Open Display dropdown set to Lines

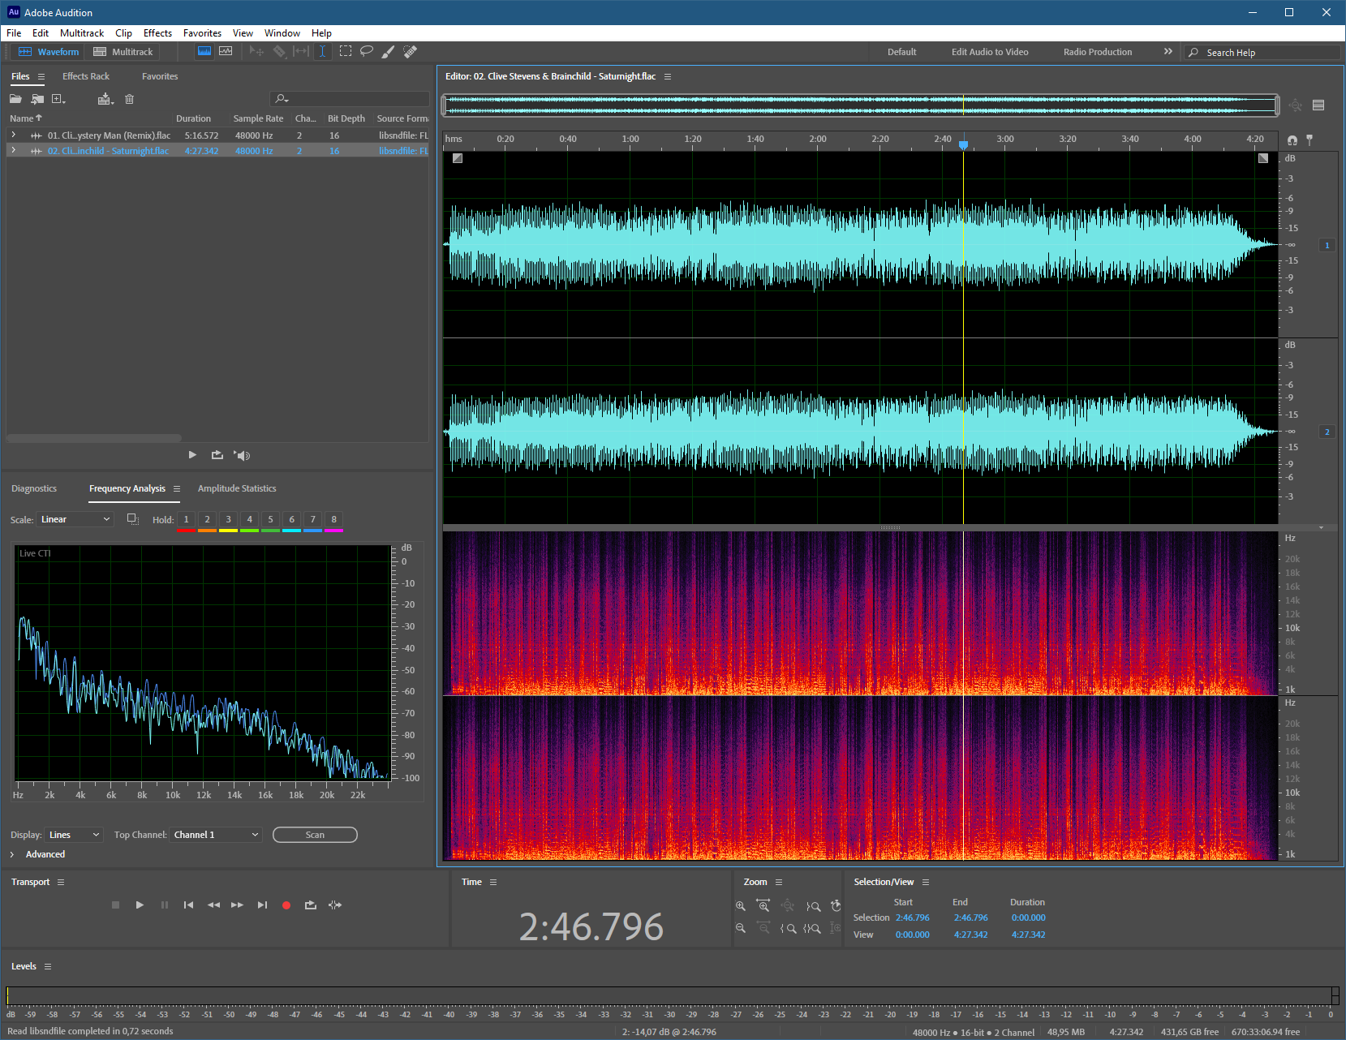click(74, 835)
